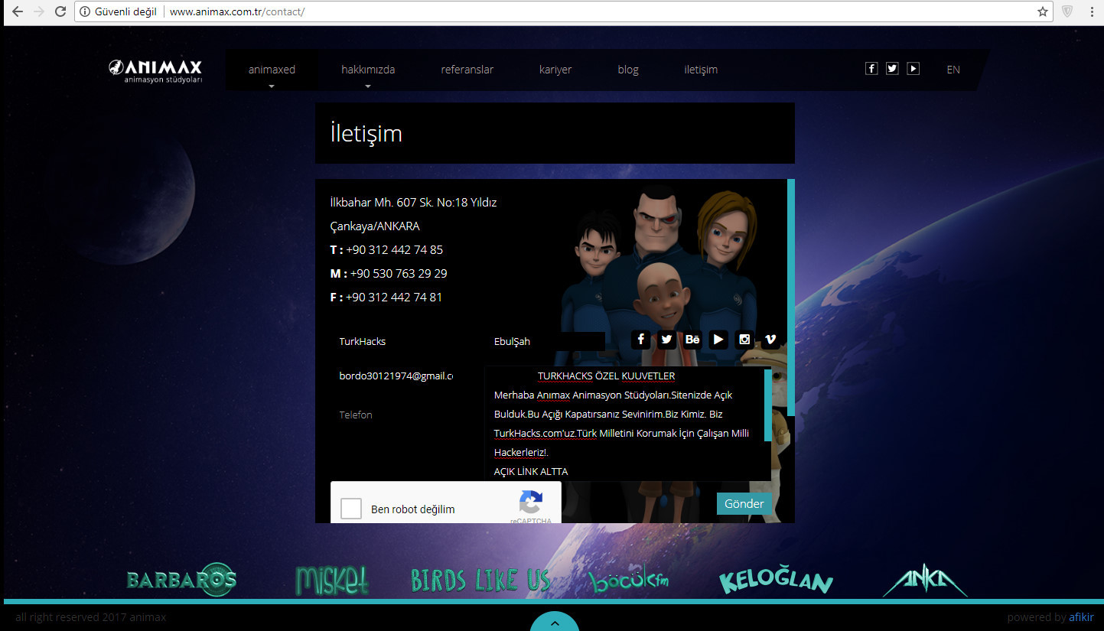Click the field containing EbulŞah
Image resolution: width=1104 pixels, height=631 pixels.
pos(545,341)
